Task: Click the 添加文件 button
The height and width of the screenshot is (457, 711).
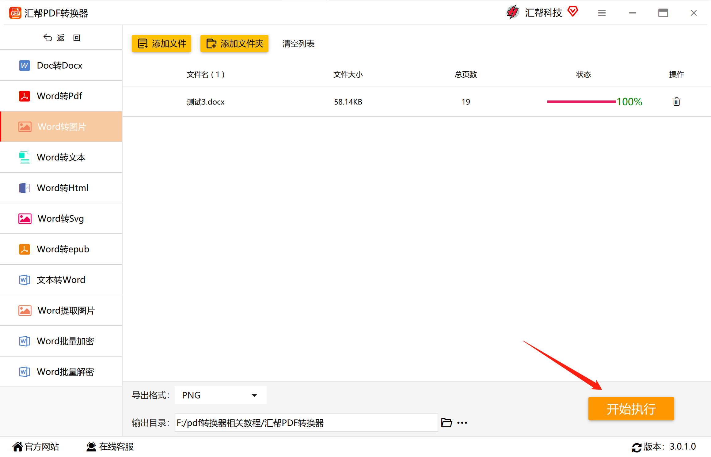Action: [162, 43]
